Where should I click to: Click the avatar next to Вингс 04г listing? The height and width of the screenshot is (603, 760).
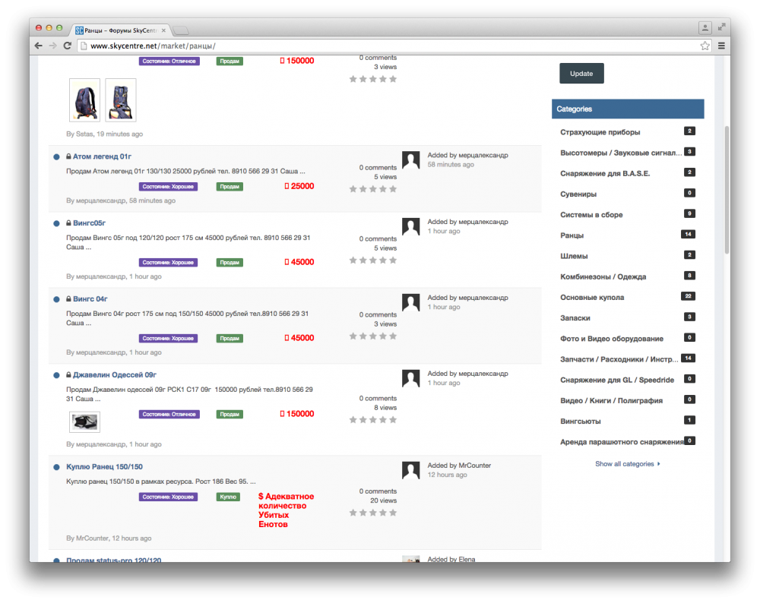coord(410,302)
